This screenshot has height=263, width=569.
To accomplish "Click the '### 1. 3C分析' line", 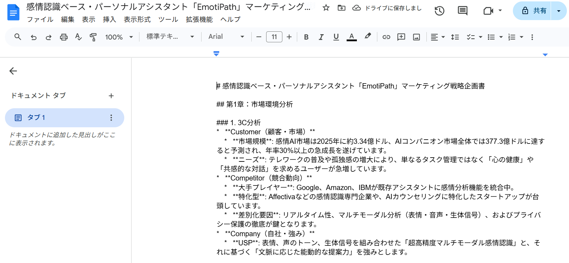I will pos(239,123).
